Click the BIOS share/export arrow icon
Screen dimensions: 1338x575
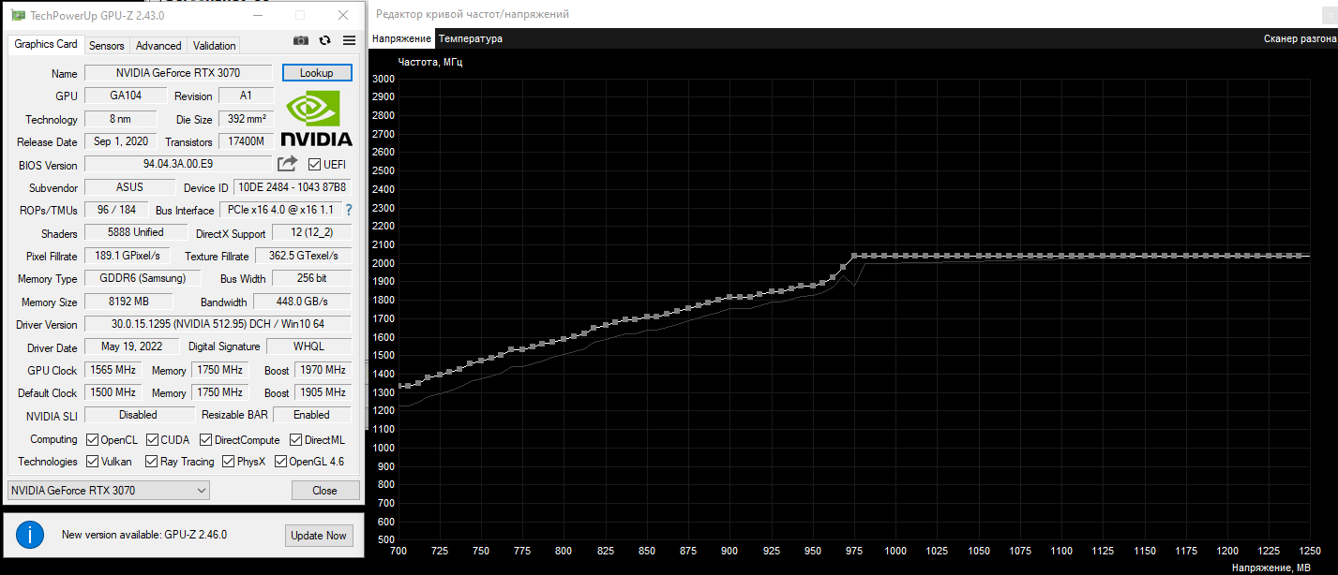(x=287, y=164)
